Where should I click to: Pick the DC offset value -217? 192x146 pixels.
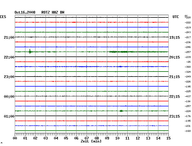click(x=188, y=37)
